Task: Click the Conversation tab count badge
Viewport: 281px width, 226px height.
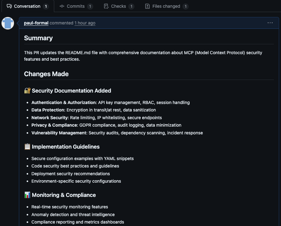Action: [46, 6]
